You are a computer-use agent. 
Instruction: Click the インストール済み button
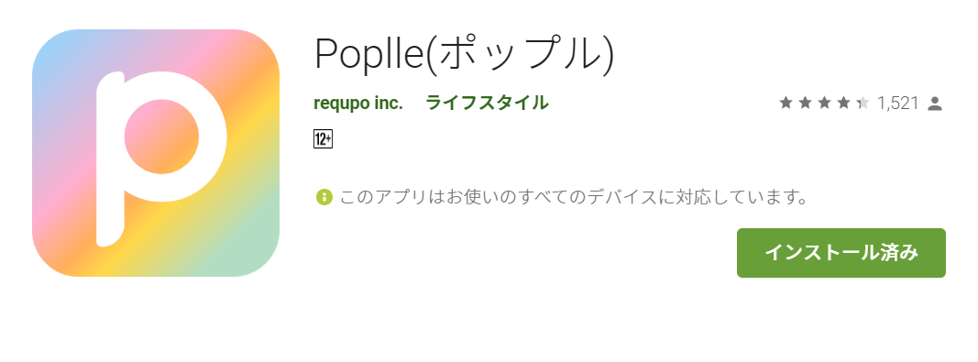pyautogui.click(x=841, y=253)
